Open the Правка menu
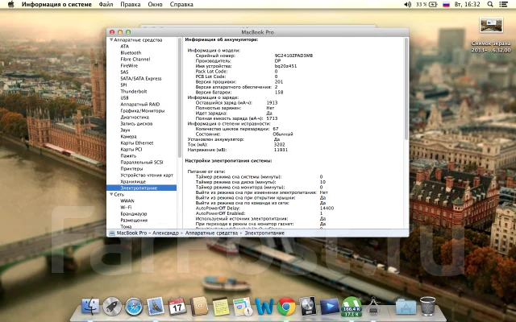The image size is (516, 322). click(x=131, y=4)
